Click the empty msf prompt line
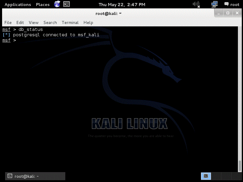The width and height of the screenshot is (243, 182). pyautogui.click(x=9, y=40)
